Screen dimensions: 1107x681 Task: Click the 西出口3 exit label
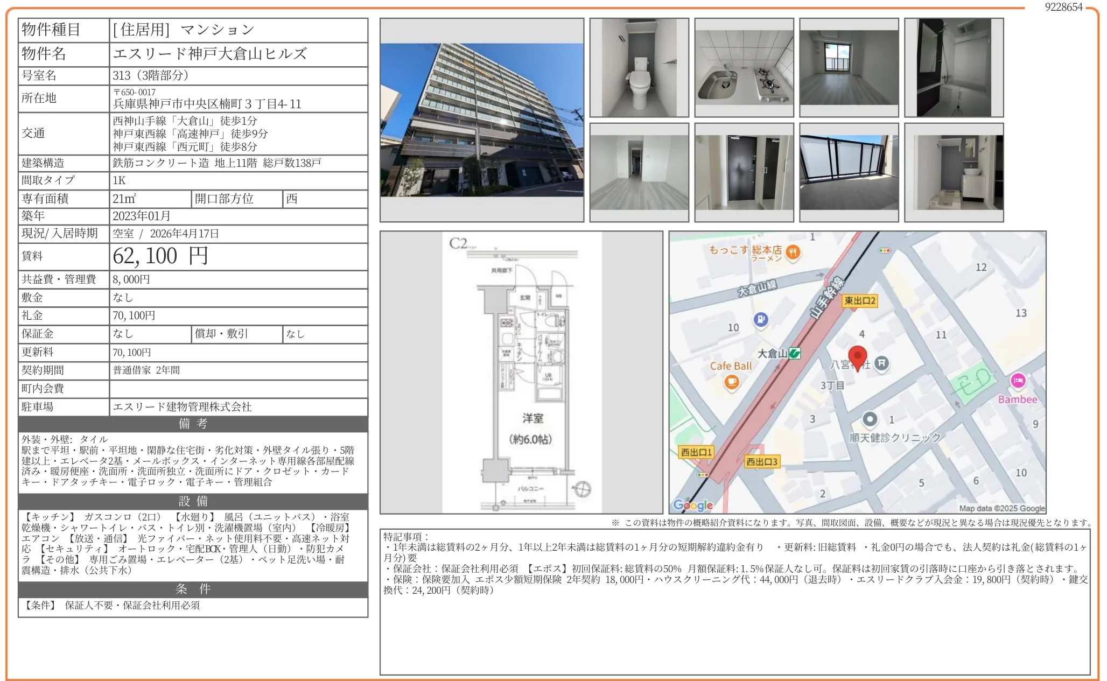(x=761, y=462)
